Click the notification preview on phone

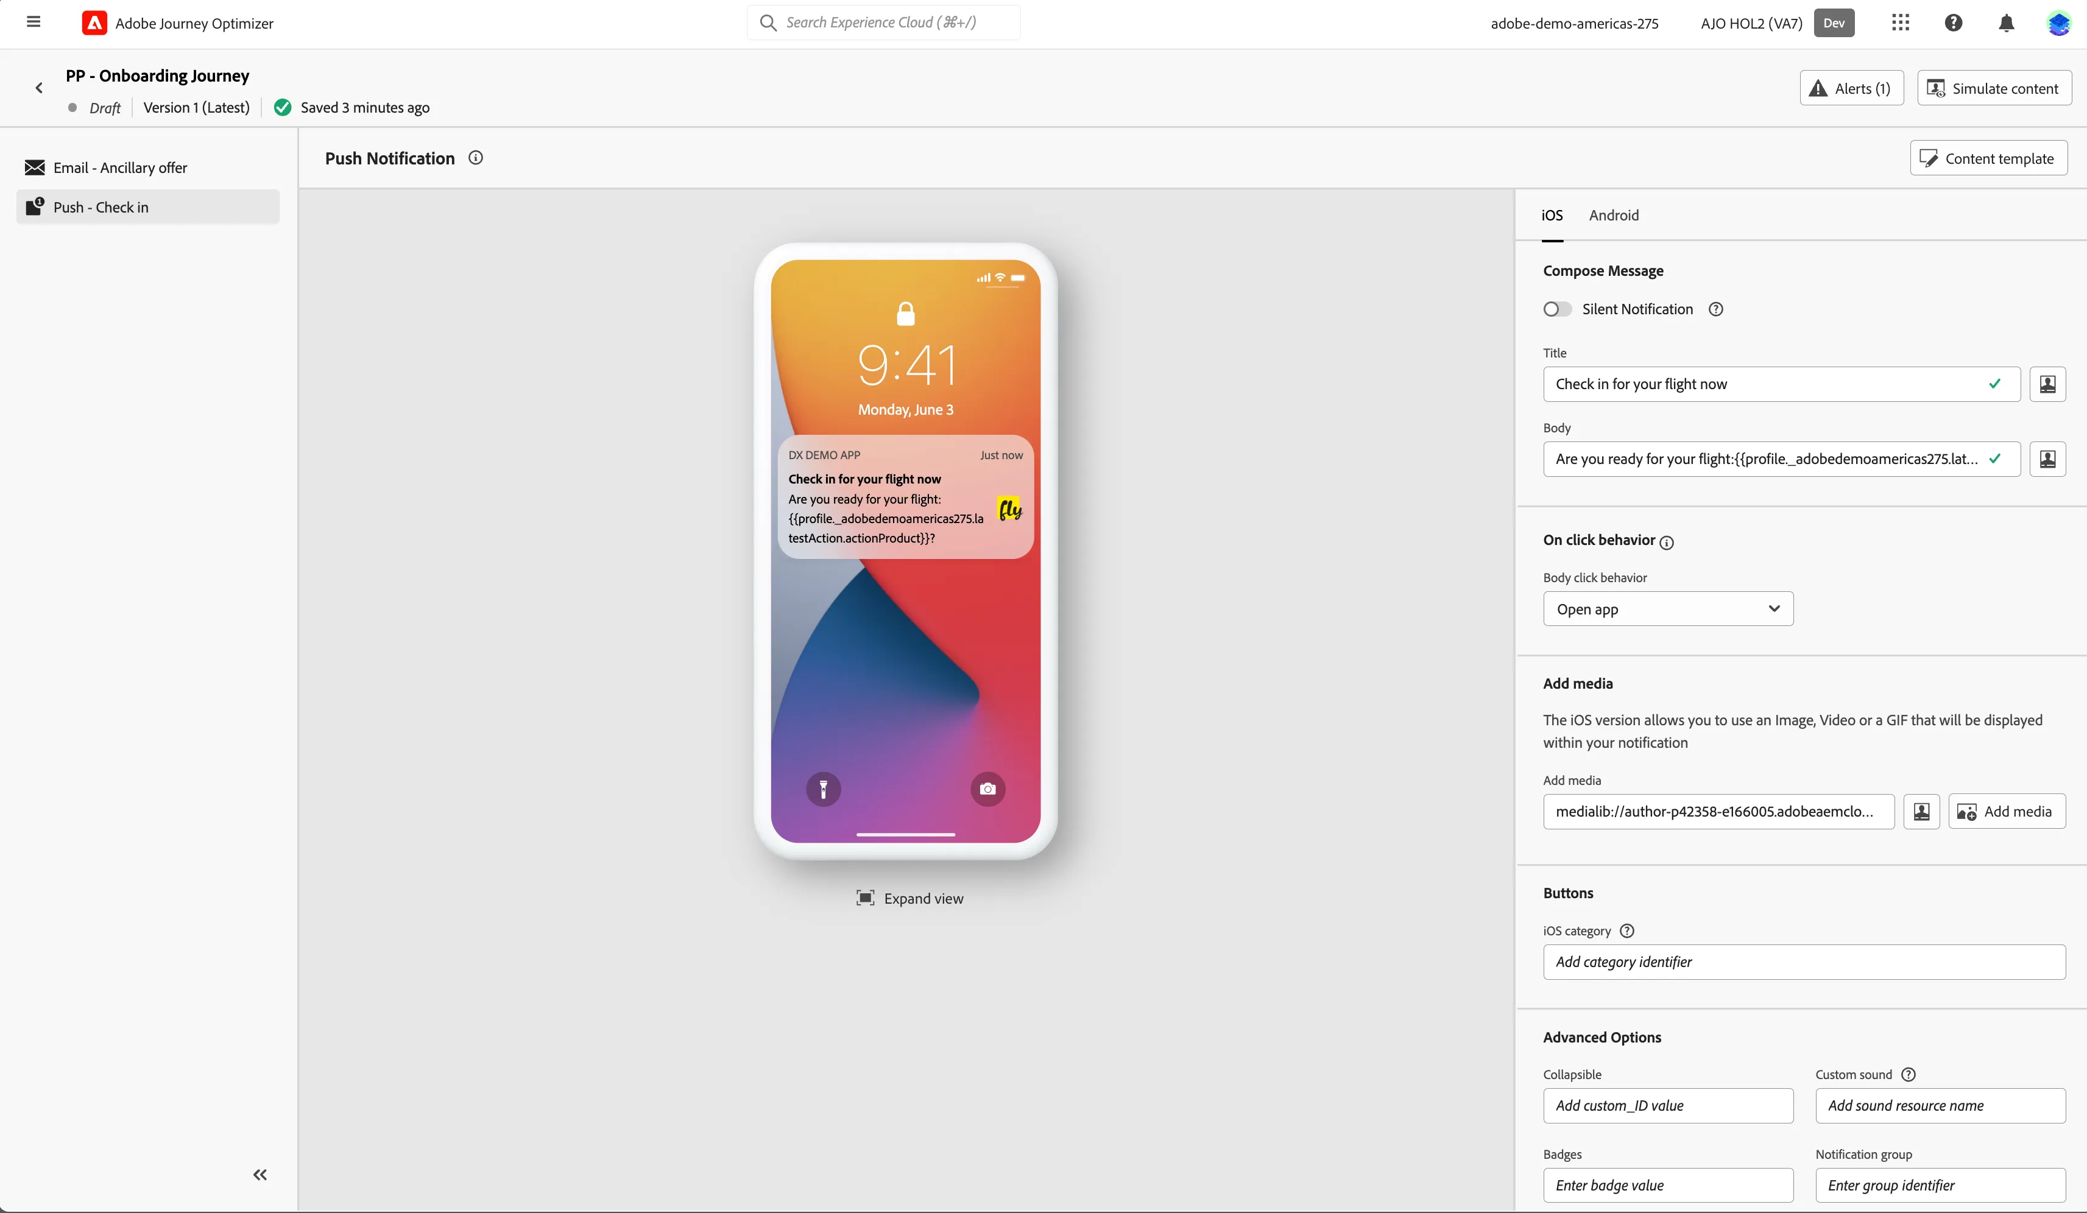click(x=905, y=498)
